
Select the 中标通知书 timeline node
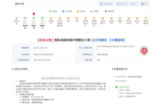click(x=111, y=18)
